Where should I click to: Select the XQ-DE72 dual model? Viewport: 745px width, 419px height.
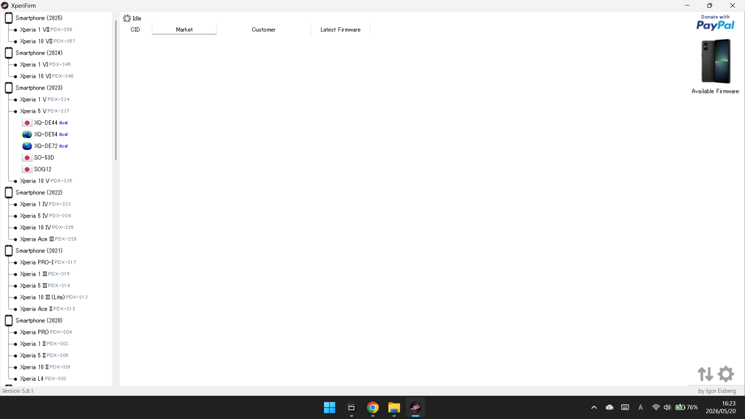(x=50, y=146)
